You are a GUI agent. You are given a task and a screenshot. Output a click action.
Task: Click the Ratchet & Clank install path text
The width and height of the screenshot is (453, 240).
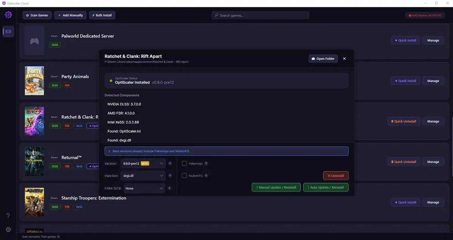click(146, 62)
